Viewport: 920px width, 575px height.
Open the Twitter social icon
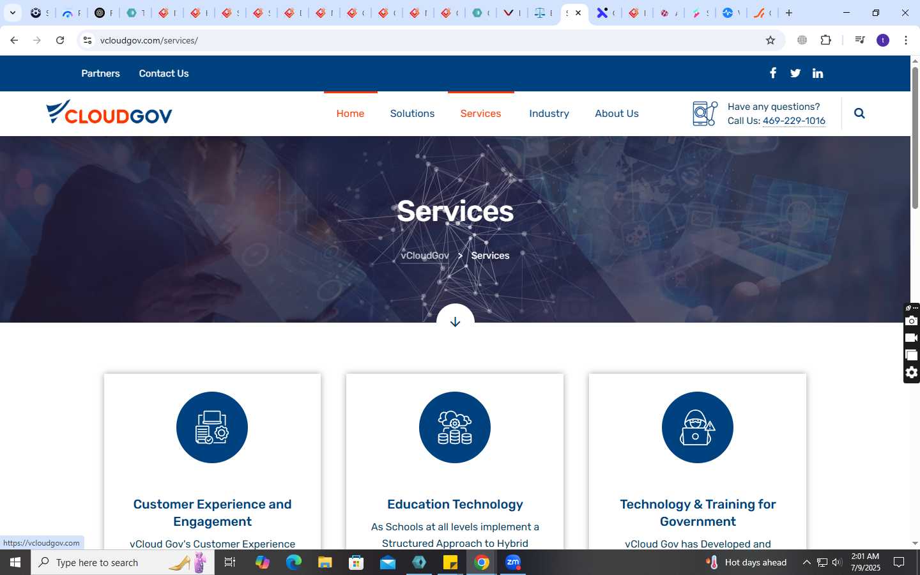pos(795,73)
